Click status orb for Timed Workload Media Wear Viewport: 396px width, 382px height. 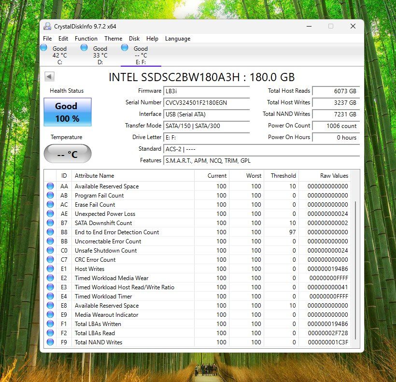tap(50, 278)
